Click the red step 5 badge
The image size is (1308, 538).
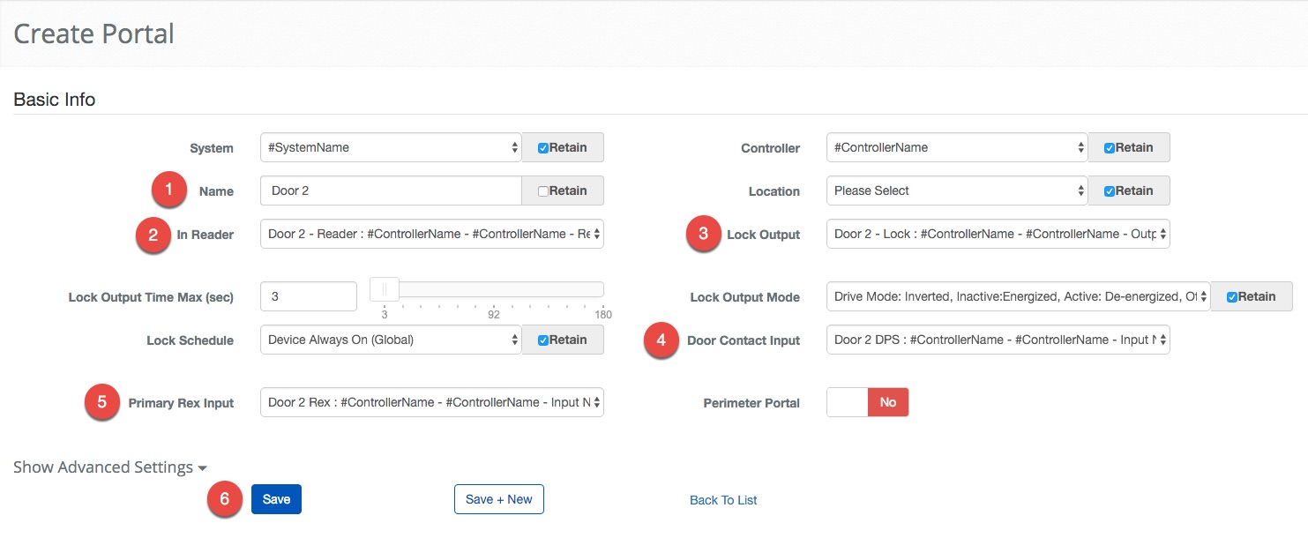[x=101, y=403]
